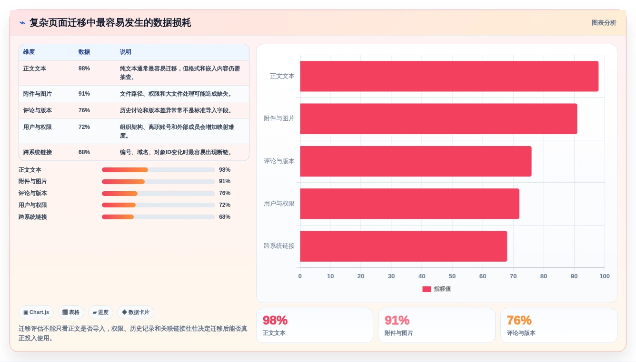
Task: Click the description starting 编号、域名
Action: [x=177, y=152]
